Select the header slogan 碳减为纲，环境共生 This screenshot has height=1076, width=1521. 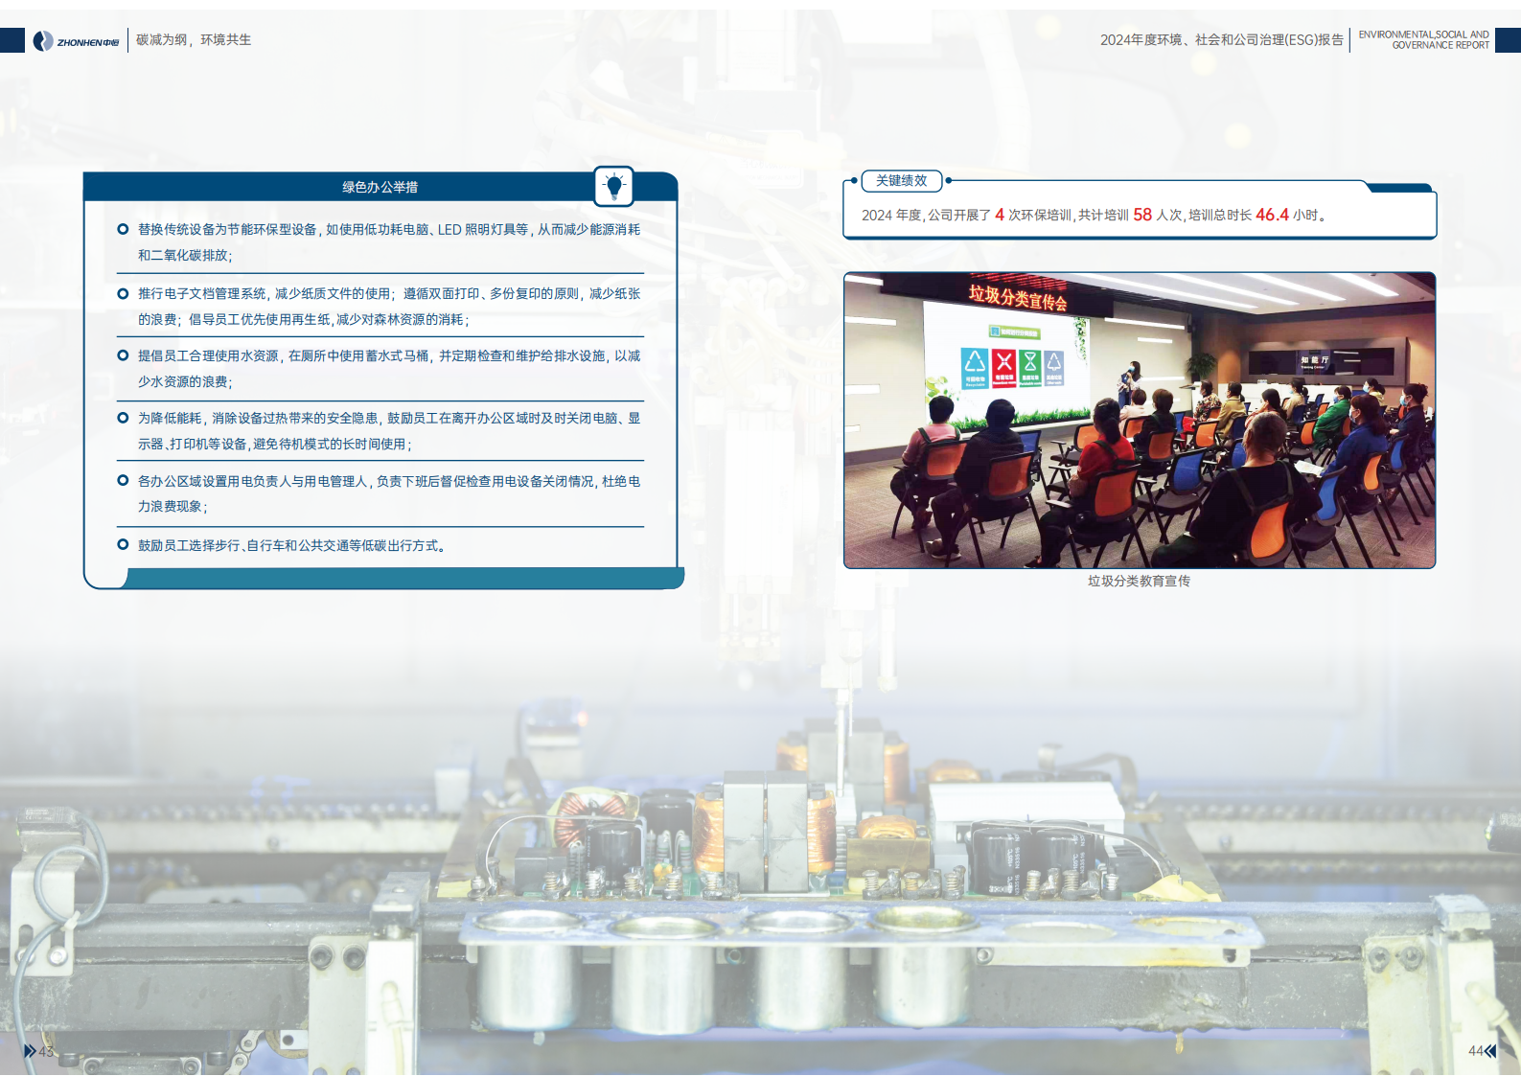coord(194,40)
